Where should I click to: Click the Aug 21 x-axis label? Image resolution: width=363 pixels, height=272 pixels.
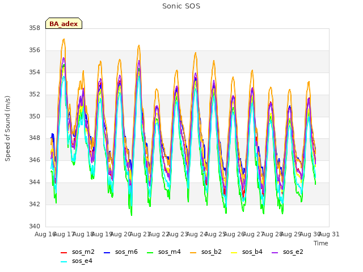(x=140, y=234)
